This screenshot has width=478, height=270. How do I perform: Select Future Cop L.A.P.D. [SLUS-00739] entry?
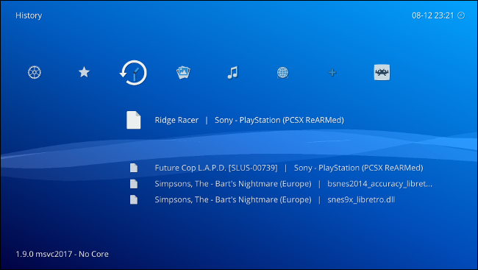tap(277, 168)
